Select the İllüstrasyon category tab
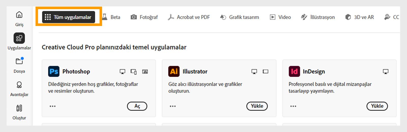The width and height of the screenshot is (407, 132). click(318, 17)
